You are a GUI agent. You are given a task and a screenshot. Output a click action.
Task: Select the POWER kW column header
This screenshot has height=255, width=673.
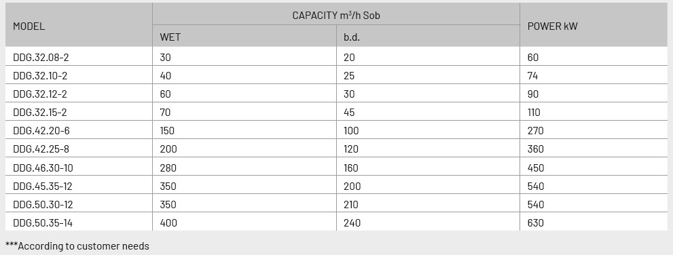(552, 26)
